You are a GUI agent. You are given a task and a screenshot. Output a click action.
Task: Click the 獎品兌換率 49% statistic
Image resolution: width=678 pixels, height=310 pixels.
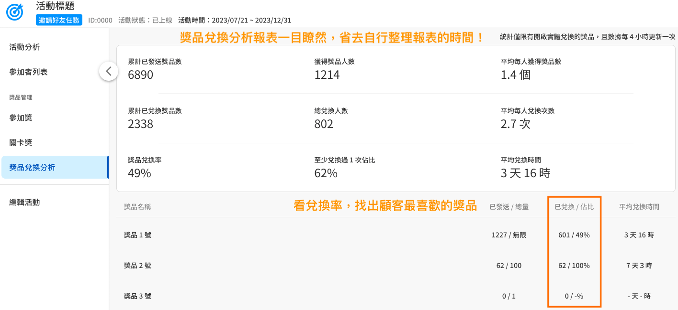[x=139, y=173]
